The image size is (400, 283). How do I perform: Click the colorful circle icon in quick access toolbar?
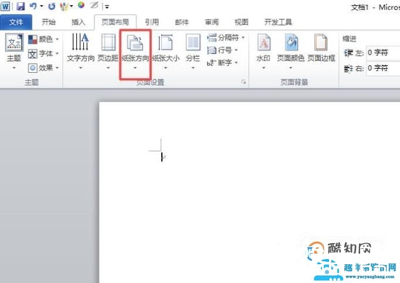(81, 5)
